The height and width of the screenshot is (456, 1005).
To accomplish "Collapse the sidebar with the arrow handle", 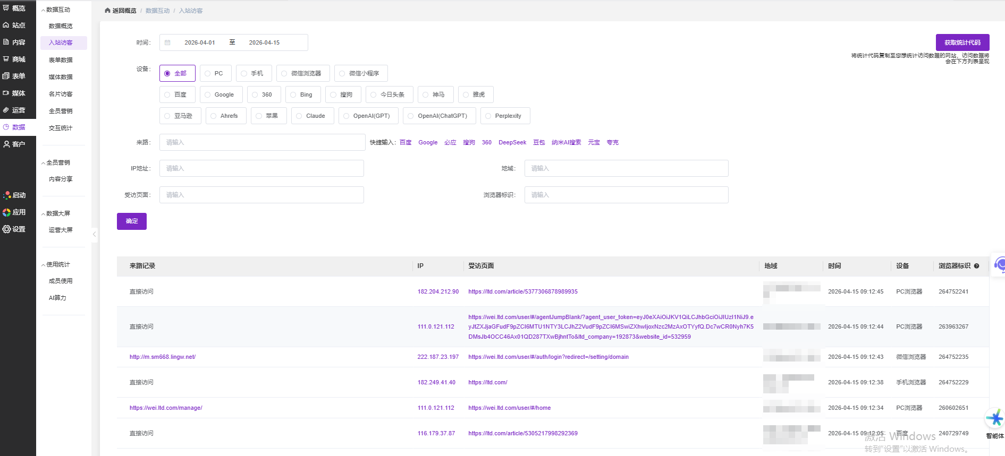I will [x=94, y=234].
